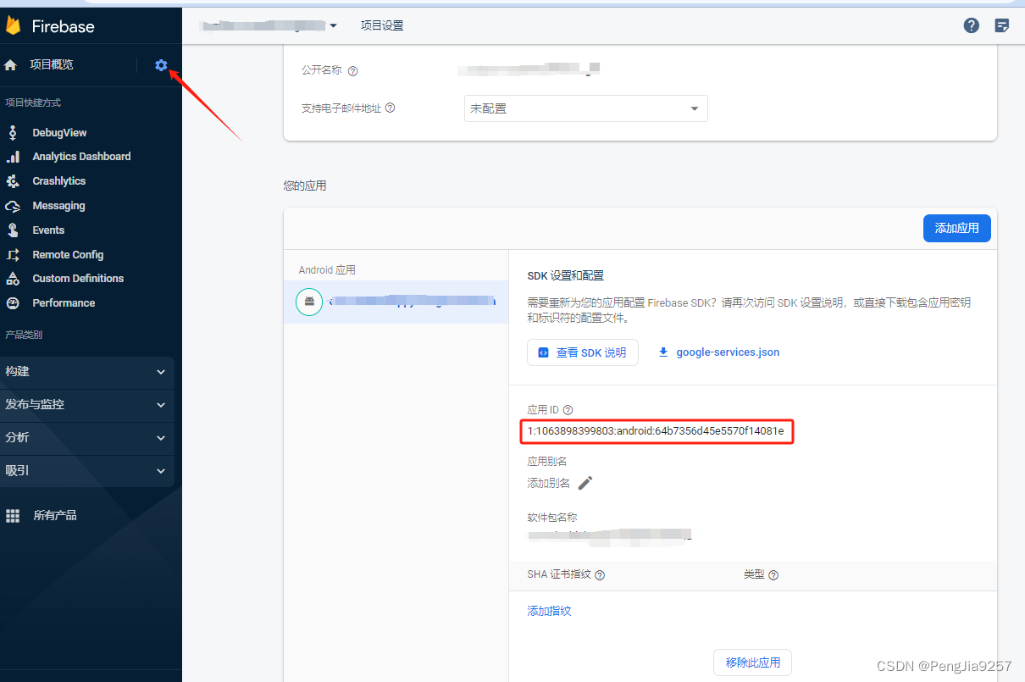Click the Firebase flame logo
The image size is (1025, 682).
[13, 25]
